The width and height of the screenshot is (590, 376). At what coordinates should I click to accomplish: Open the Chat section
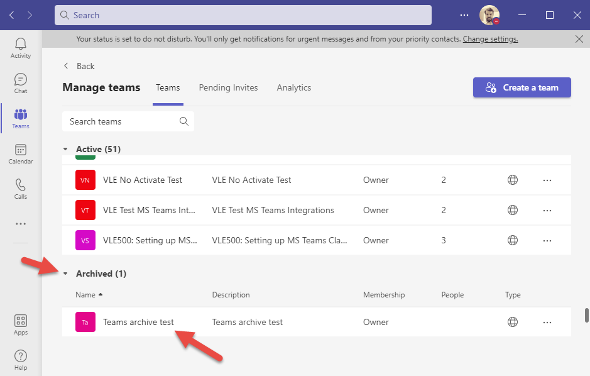point(21,84)
